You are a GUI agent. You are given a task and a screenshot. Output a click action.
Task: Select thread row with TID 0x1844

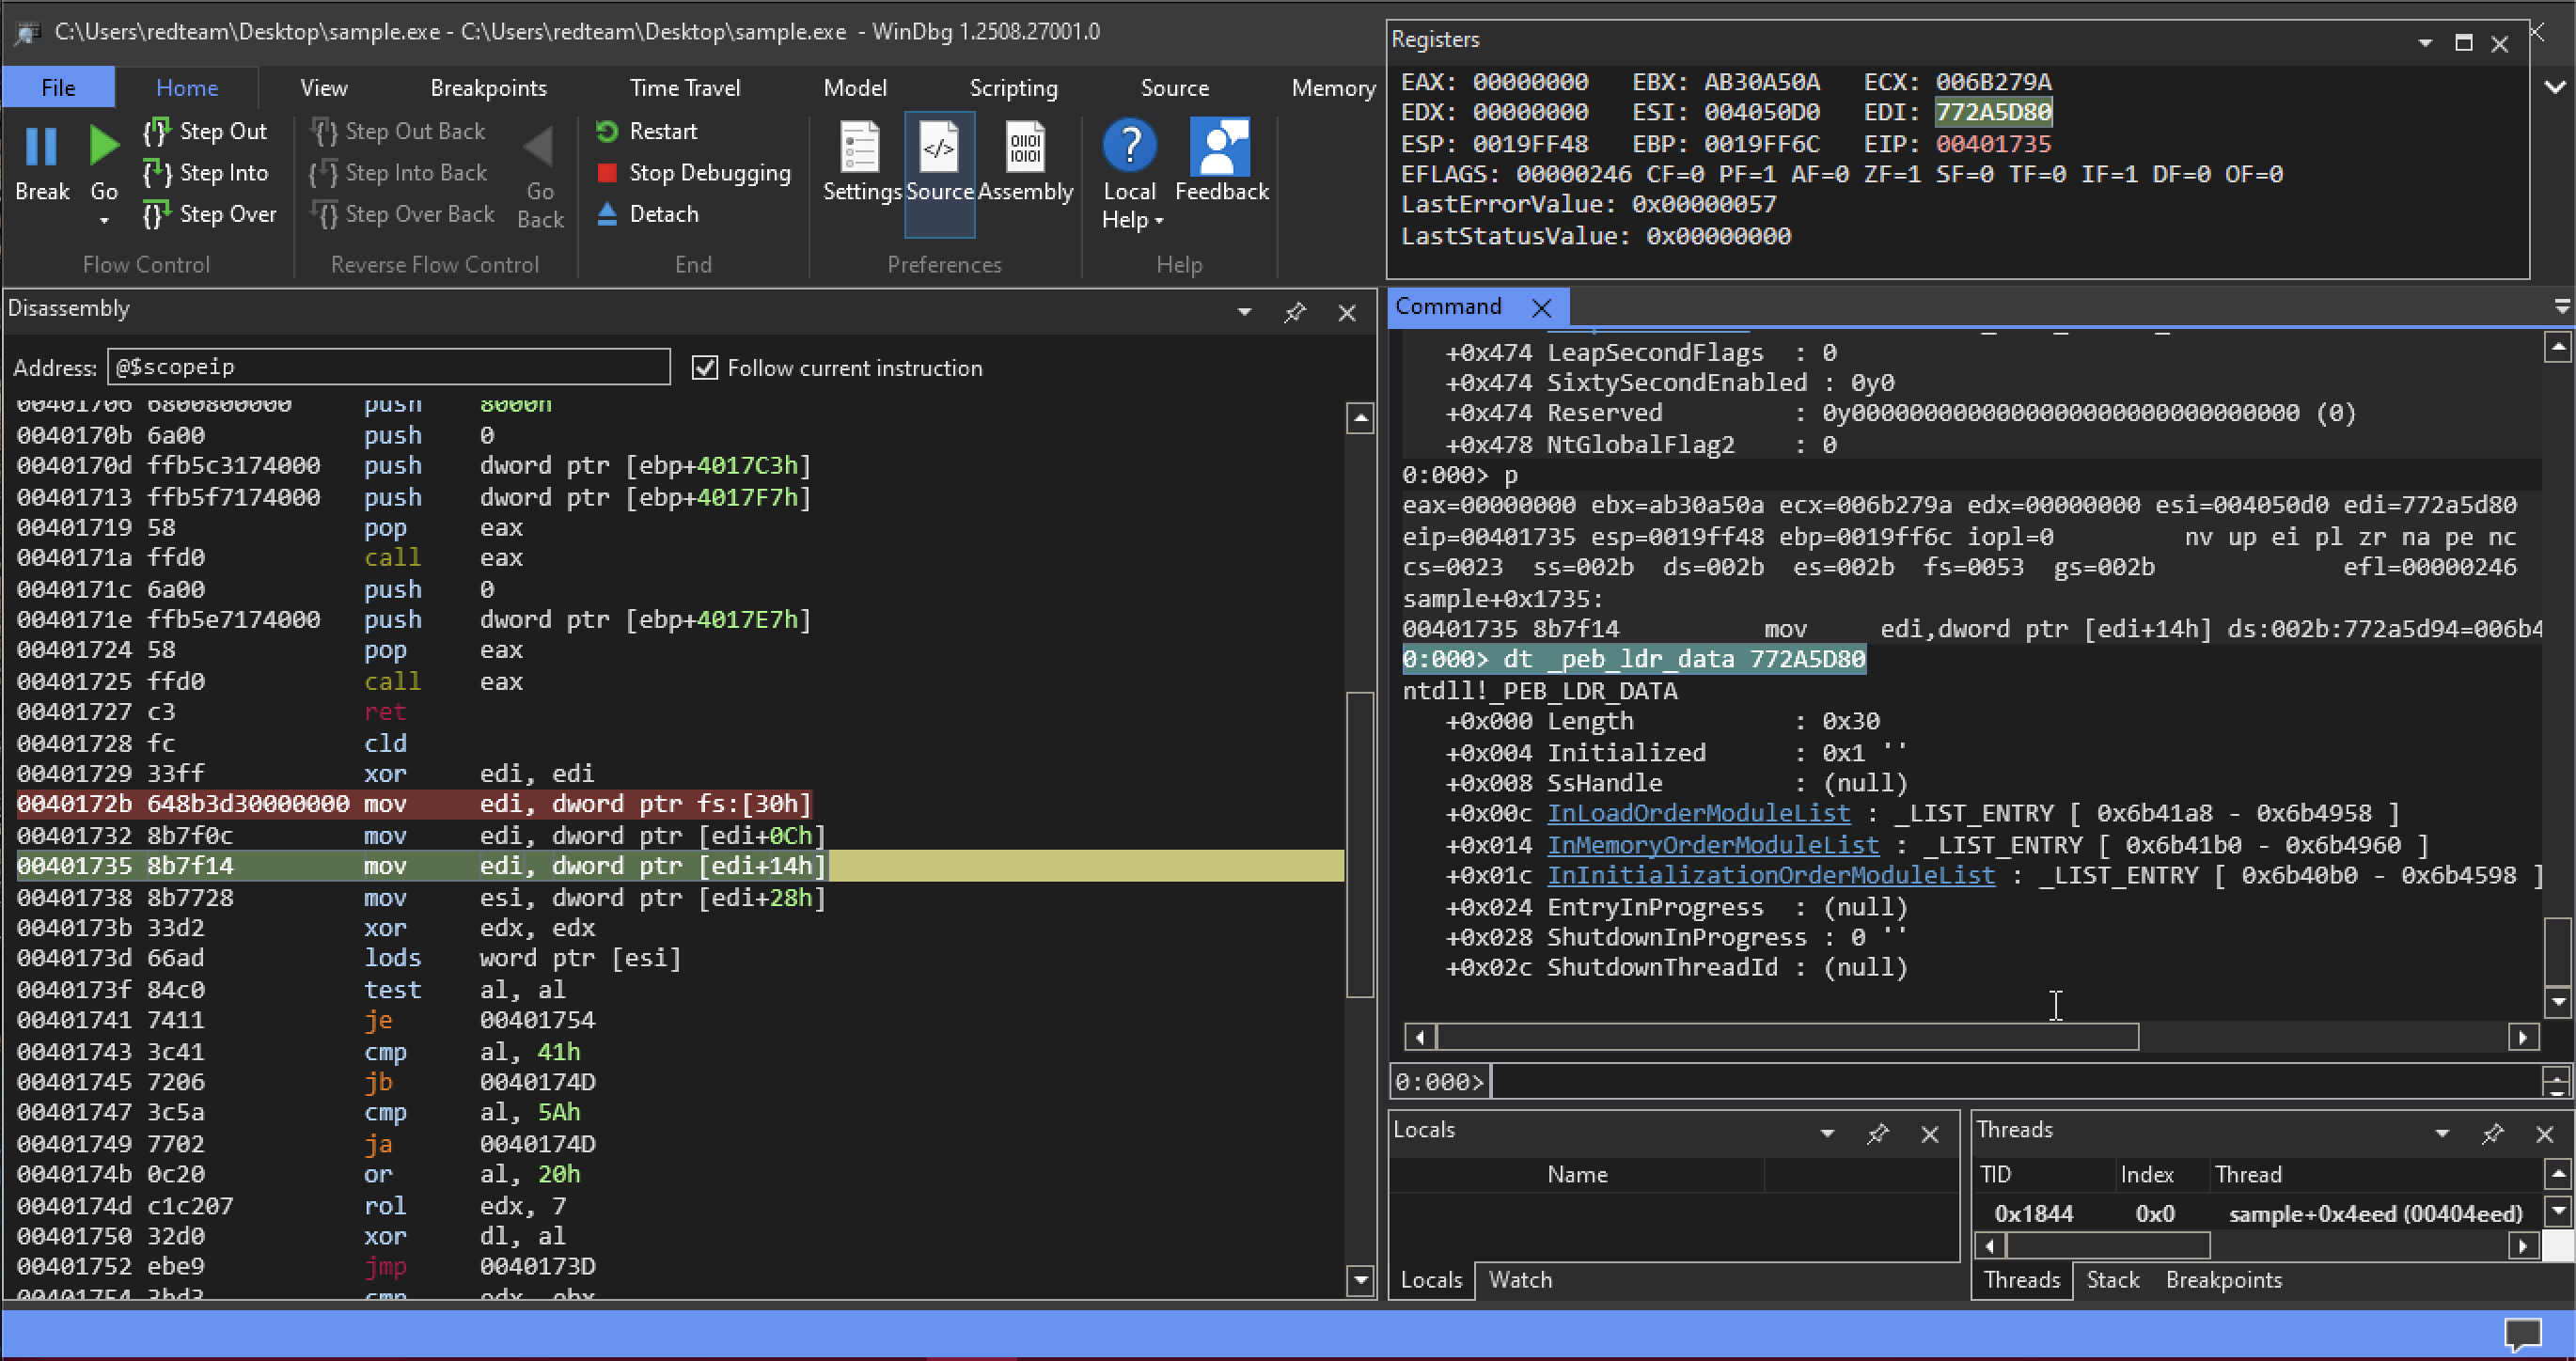(x=2258, y=1214)
